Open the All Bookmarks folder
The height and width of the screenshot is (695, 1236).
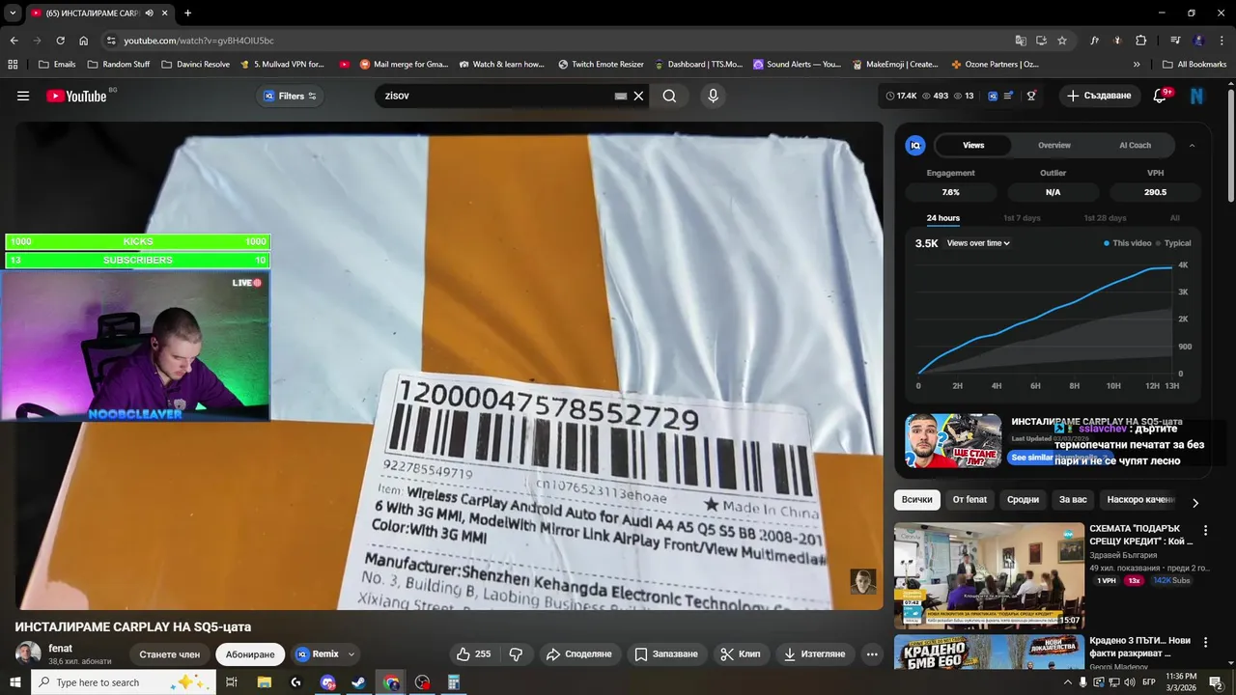click(x=1194, y=65)
